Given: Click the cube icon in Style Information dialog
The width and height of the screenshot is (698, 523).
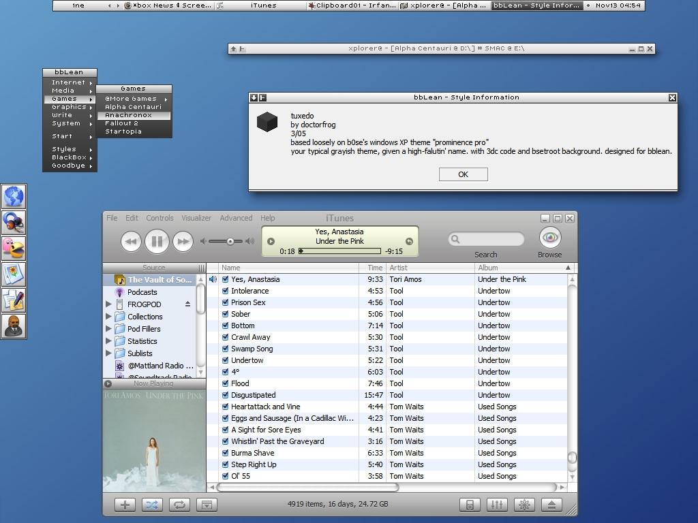Looking at the screenshot, I should point(267,122).
